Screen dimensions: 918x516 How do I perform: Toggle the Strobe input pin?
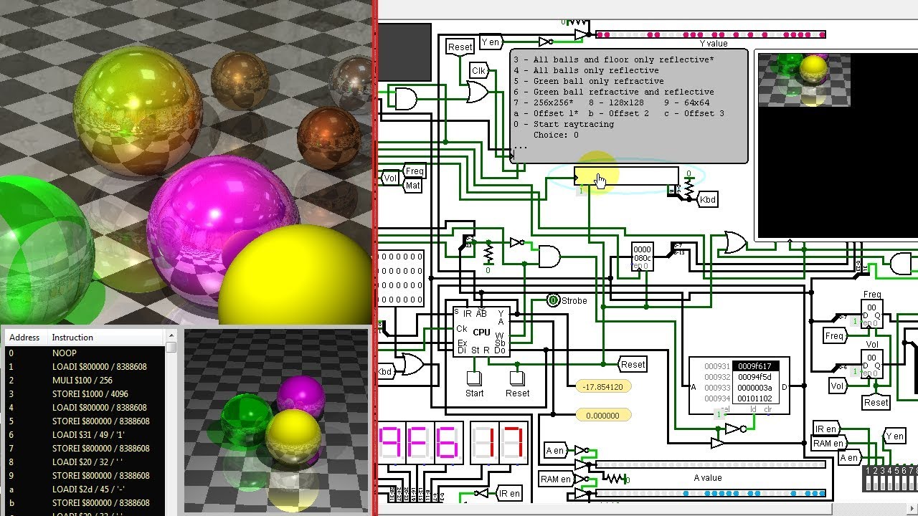[553, 300]
